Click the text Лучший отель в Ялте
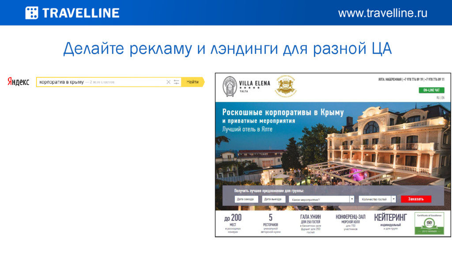The height and width of the screenshot is (254, 452). (247, 129)
